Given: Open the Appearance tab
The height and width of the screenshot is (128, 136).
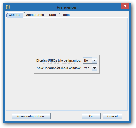Looking at the screenshot, I should click(35, 15).
